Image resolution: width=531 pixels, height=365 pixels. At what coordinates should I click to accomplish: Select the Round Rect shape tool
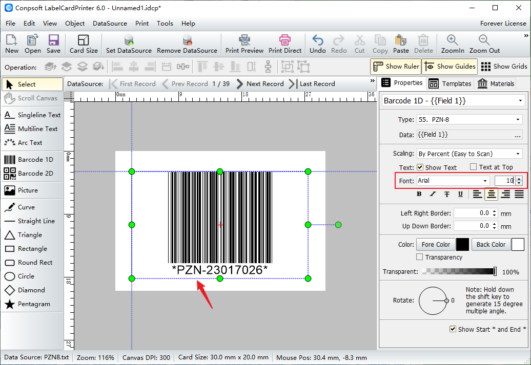click(32, 263)
